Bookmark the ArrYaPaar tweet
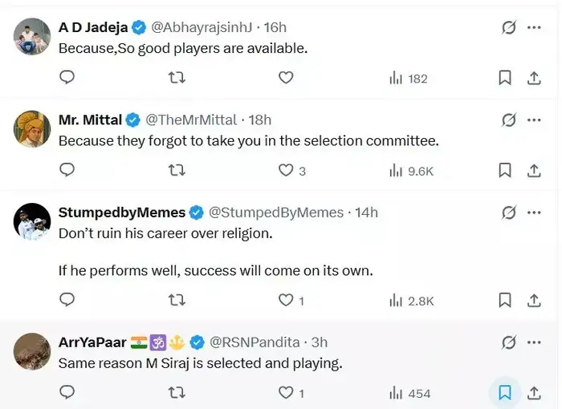This screenshot has height=409, width=562. (x=505, y=393)
